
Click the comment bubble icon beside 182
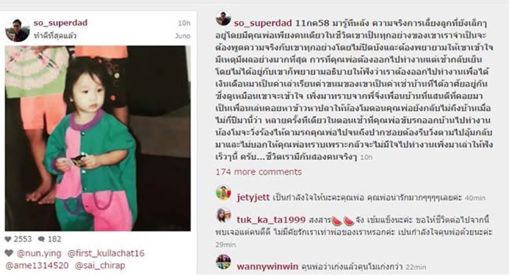[41, 239]
